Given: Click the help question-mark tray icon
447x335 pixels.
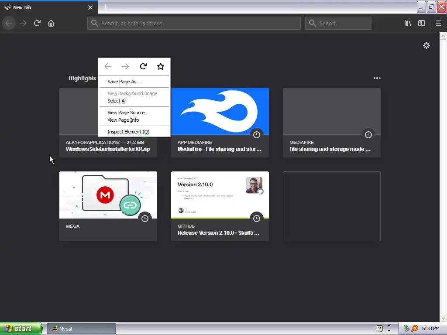Looking at the screenshot, I should 379,328.
